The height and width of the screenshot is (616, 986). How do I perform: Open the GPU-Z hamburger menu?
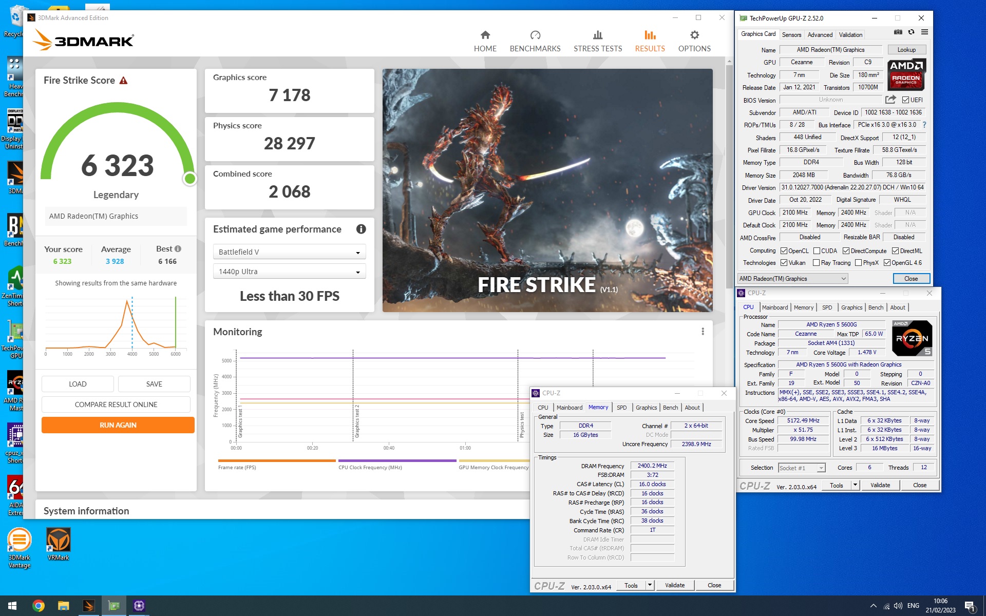point(924,32)
